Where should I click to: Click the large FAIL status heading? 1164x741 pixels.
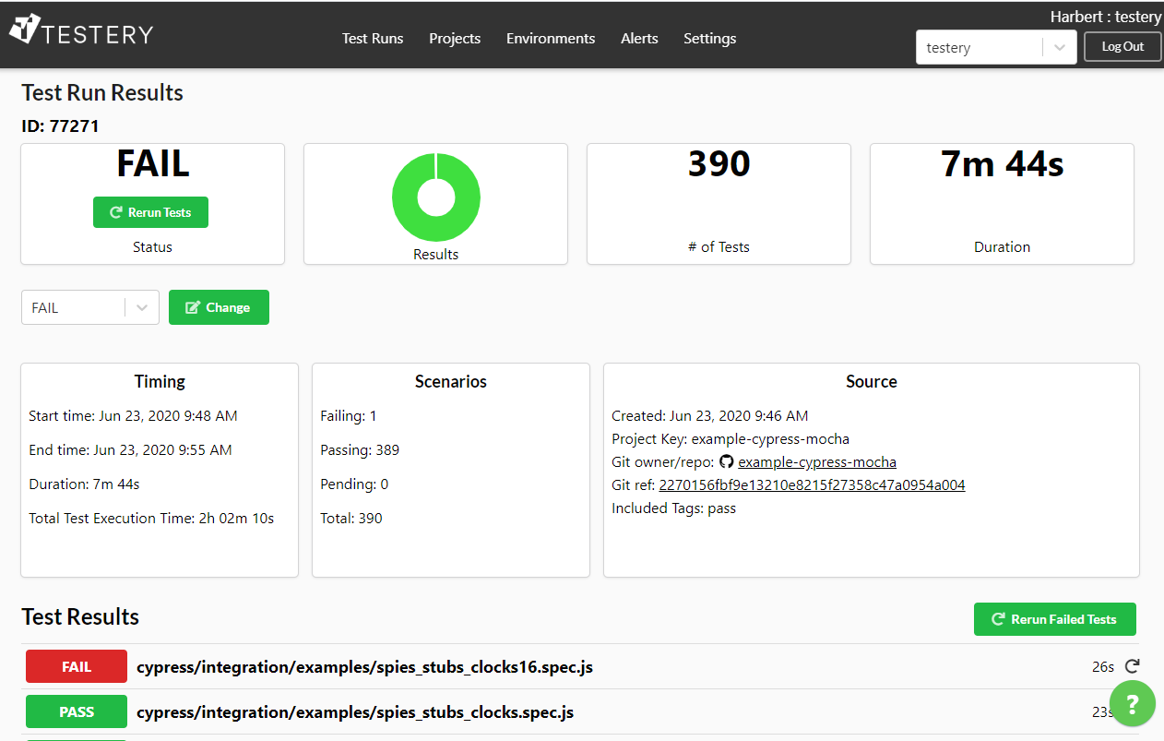point(153,163)
